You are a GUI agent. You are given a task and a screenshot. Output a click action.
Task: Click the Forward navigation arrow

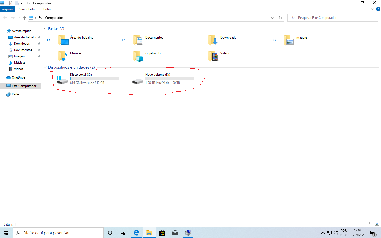click(x=13, y=18)
